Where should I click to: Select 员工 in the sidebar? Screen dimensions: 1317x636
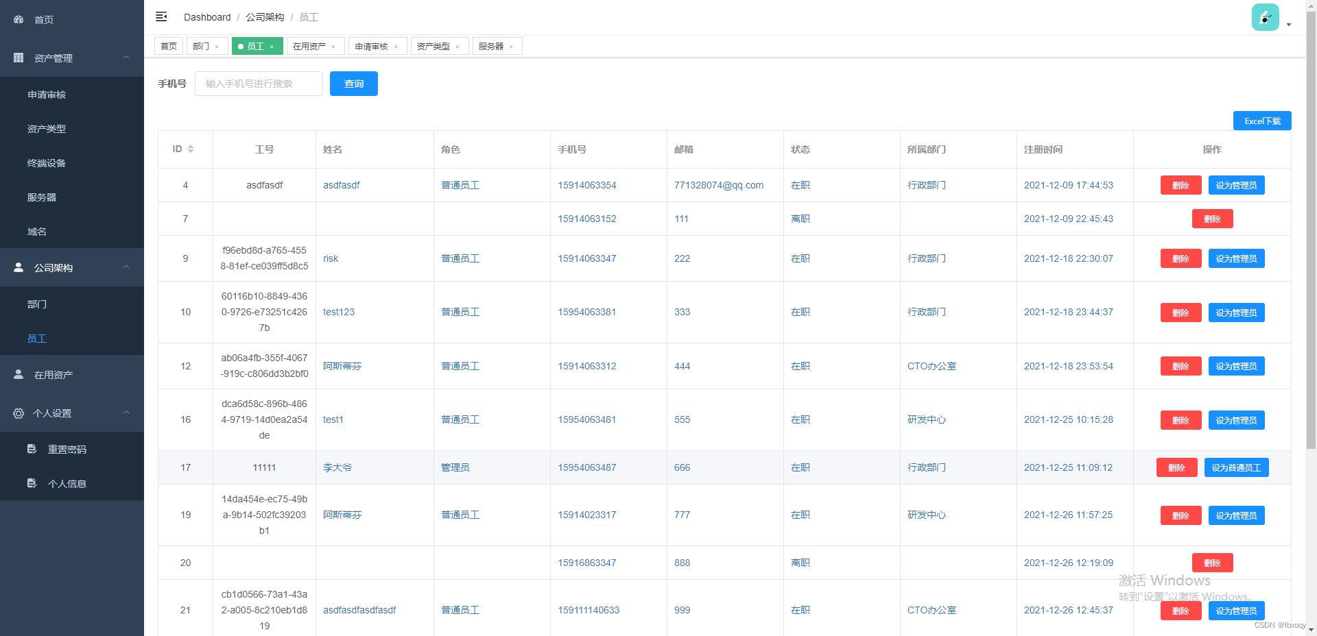tap(72, 339)
